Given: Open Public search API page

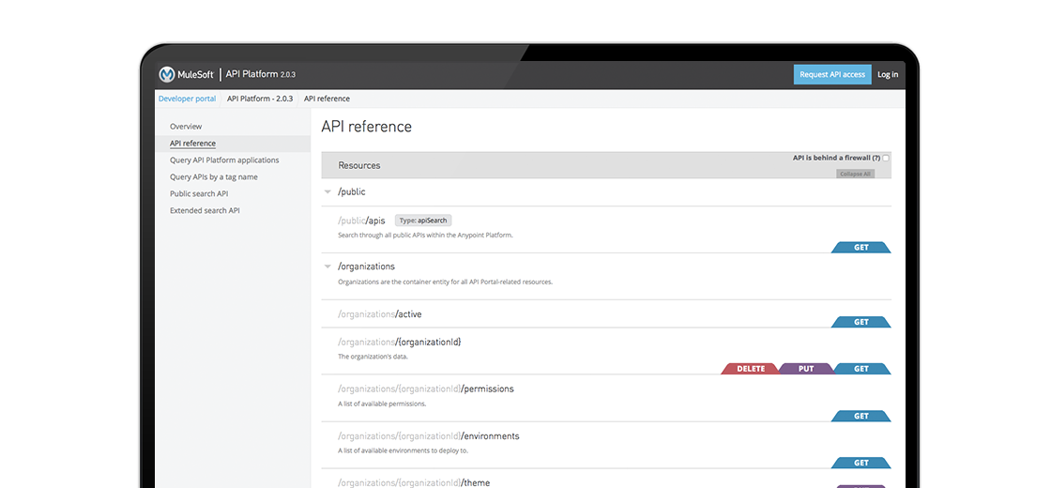Looking at the screenshot, I should [199, 193].
